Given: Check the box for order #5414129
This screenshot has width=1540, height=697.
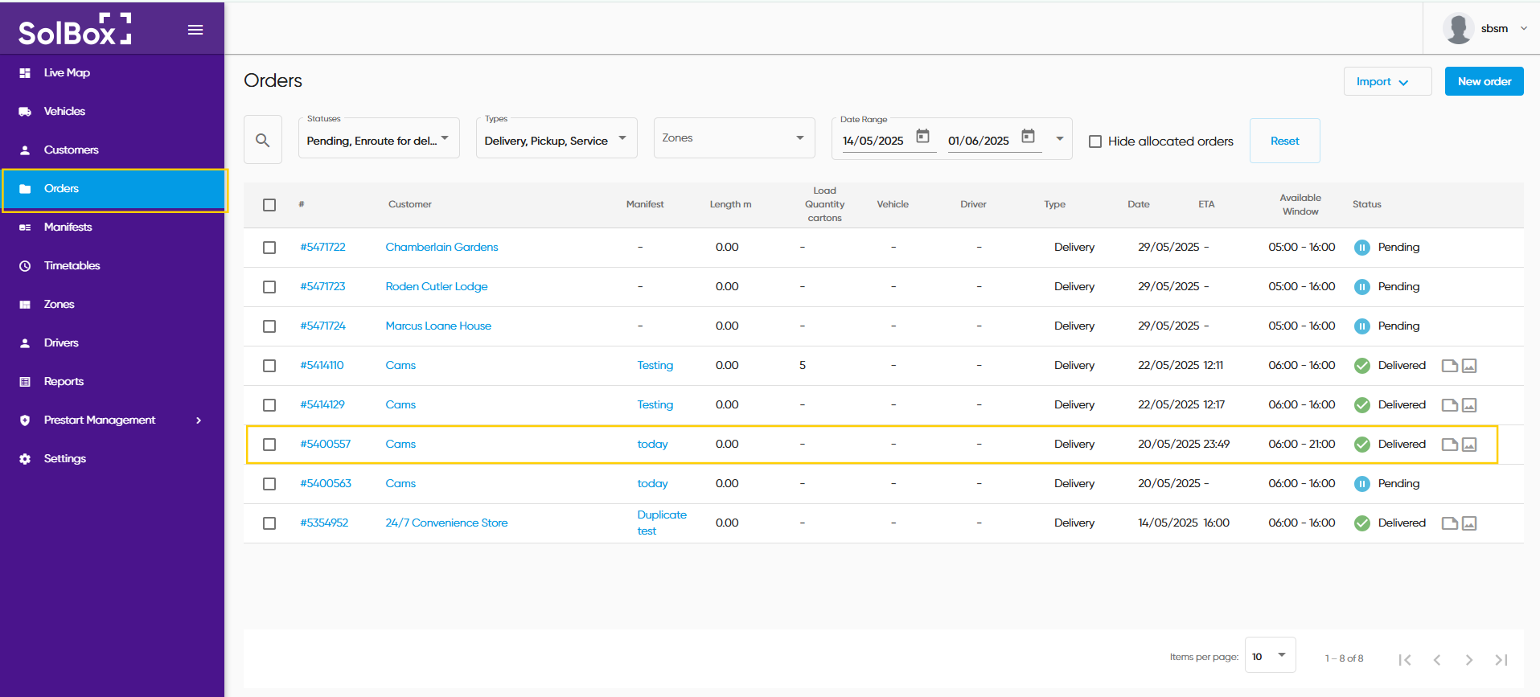Looking at the screenshot, I should [269, 405].
